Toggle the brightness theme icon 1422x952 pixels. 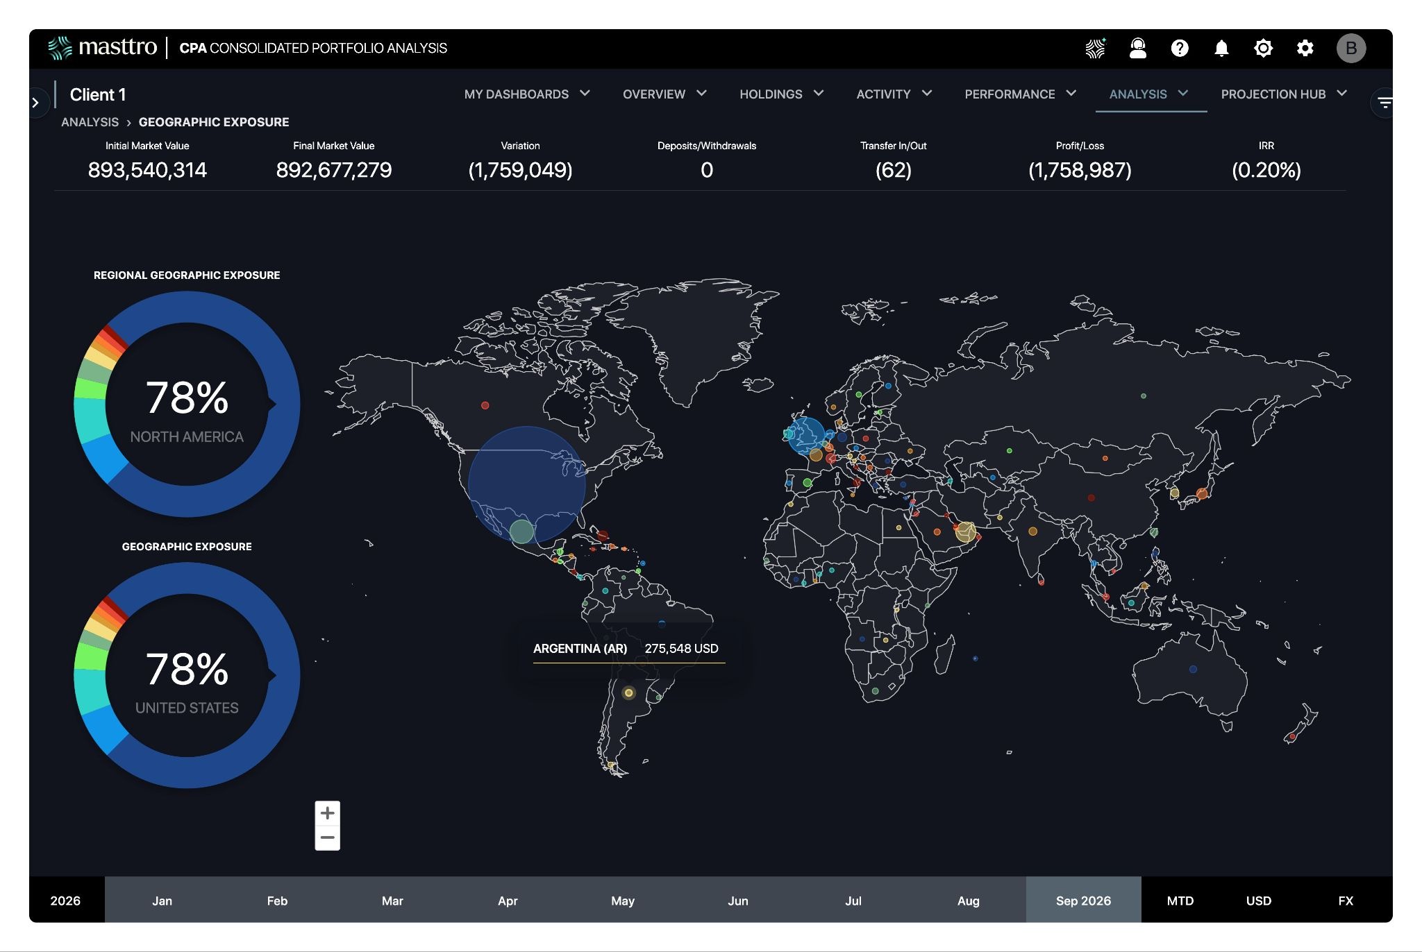[x=1264, y=48]
